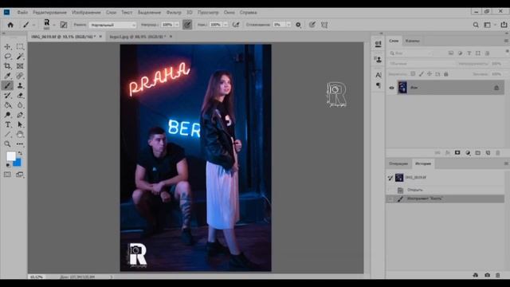Click the Search magnifier icon top right

476,25
